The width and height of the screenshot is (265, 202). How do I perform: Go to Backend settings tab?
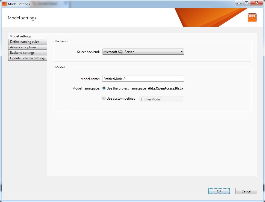(x=28, y=52)
